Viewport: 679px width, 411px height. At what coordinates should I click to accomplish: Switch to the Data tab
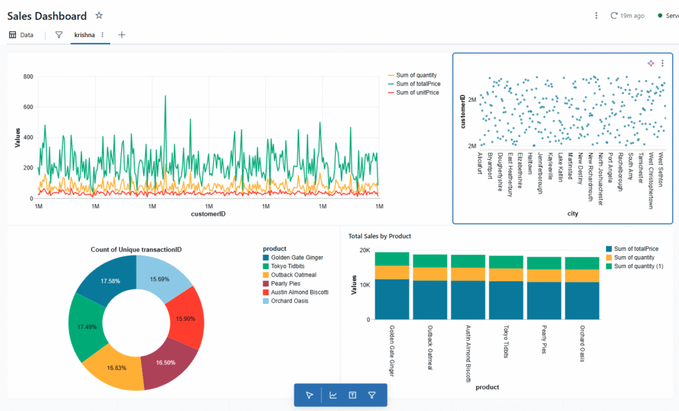point(22,34)
